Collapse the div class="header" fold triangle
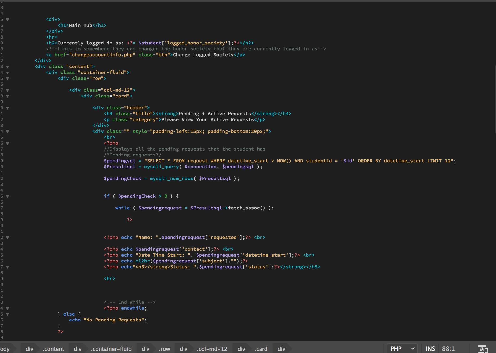This screenshot has width=496, height=353. coord(7,108)
